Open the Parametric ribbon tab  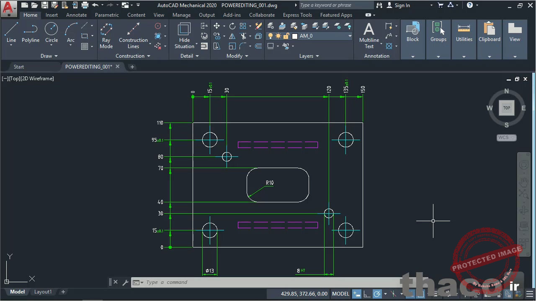click(x=107, y=15)
